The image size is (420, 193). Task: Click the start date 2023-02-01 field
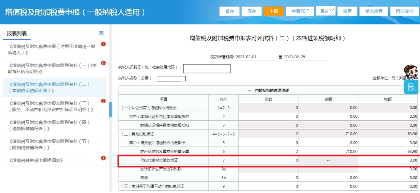click(x=255, y=57)
